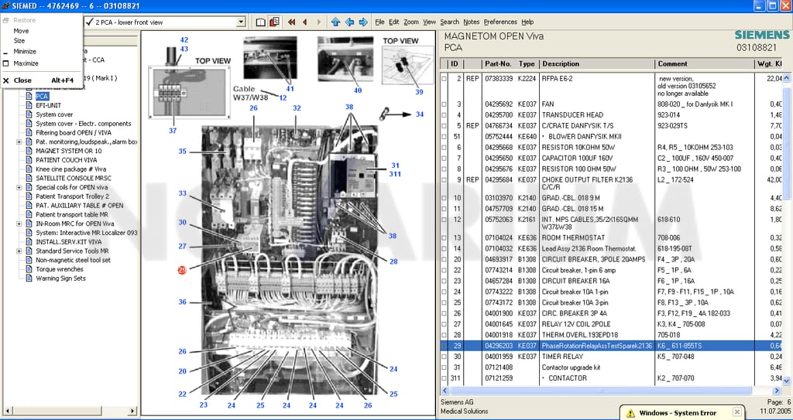Open the Zoom menu
This screenshot has height=420, width=793.
click(411, 22)
